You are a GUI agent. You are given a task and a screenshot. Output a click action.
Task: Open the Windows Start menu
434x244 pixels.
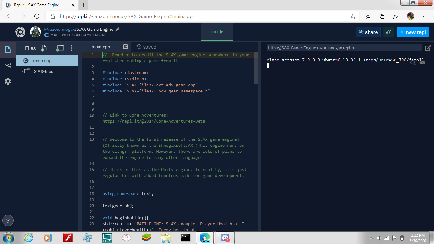(8, 238)
